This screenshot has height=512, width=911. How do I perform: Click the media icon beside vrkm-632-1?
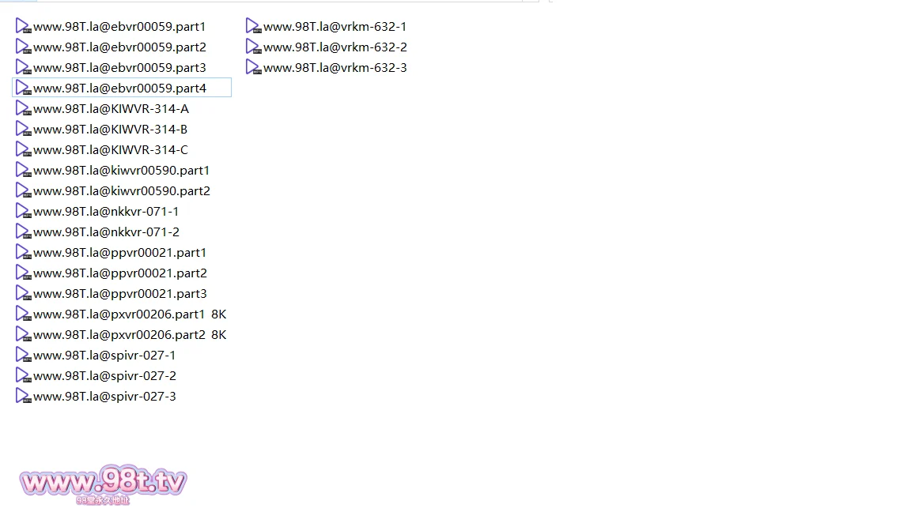click(x=253, y=27)
